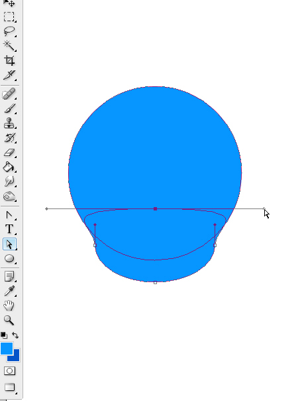Activate the Ellipse shape tool
This screenshot has width=300, height=401.
coord(9,258)
